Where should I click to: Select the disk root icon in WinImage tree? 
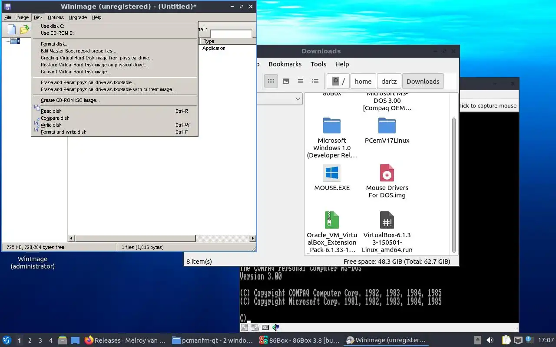[x=15, y=41]
